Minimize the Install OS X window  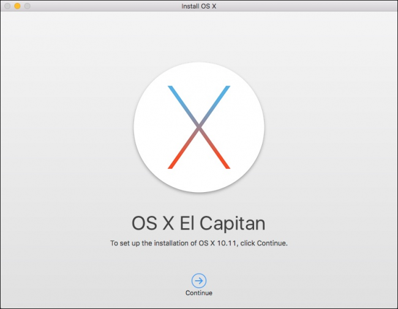17,6
